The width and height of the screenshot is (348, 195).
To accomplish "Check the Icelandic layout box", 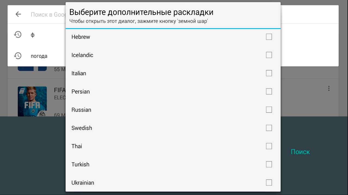I will pyautogui.click(x=269, y=55).
